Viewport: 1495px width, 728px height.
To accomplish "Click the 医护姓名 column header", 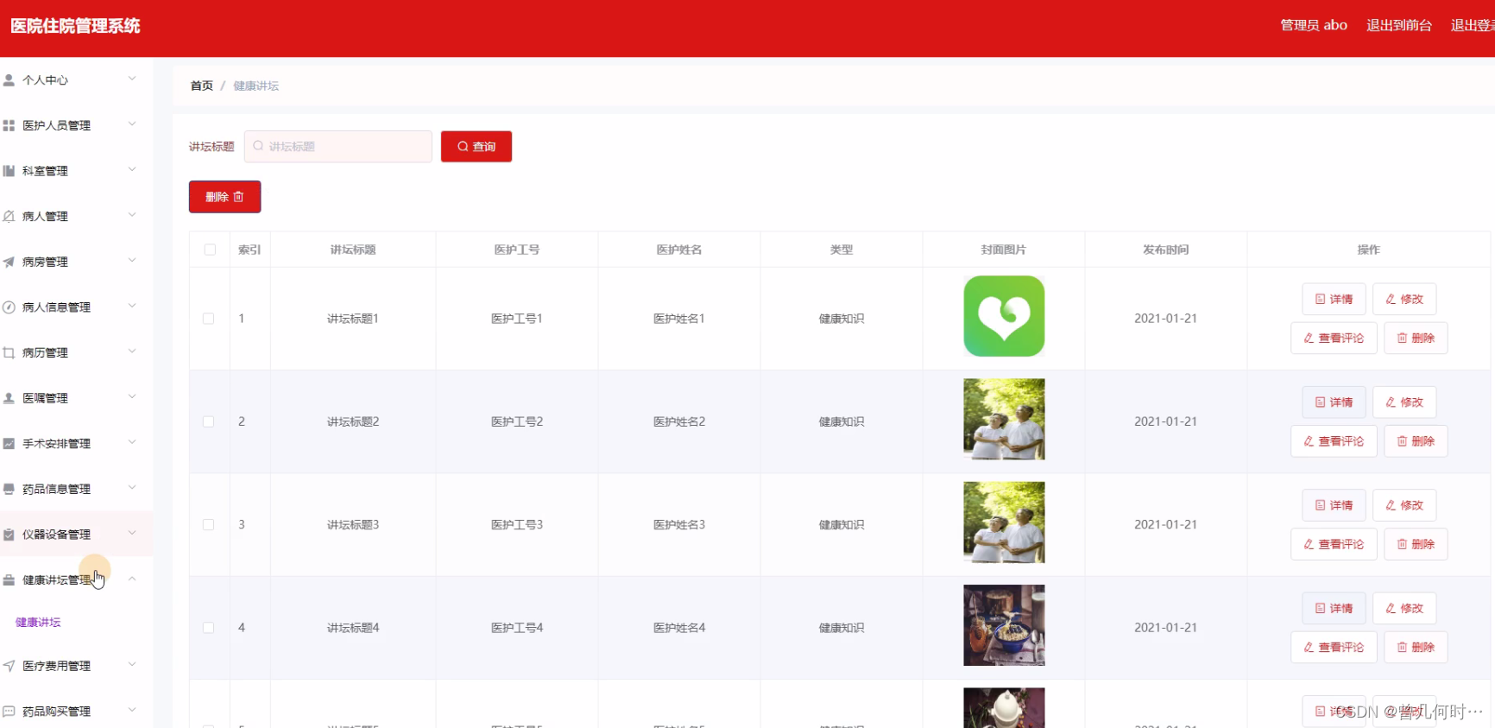I will (679, 250).
